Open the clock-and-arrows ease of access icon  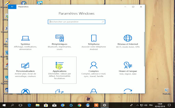[59, 91]
